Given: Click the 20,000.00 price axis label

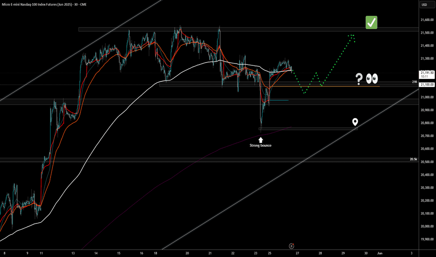Looking at the screenshot, I should pos(427,227).
